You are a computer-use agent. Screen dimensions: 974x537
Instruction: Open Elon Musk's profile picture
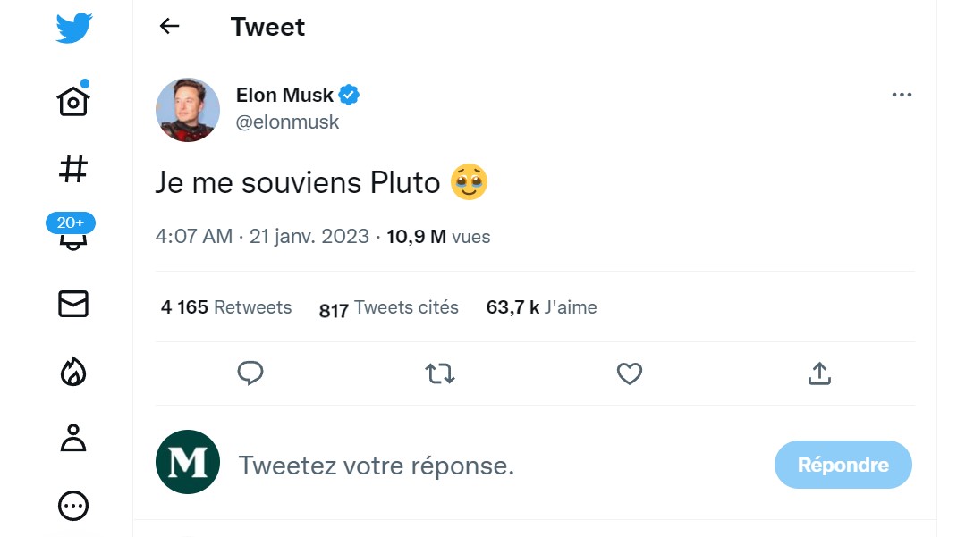(188, 109)
